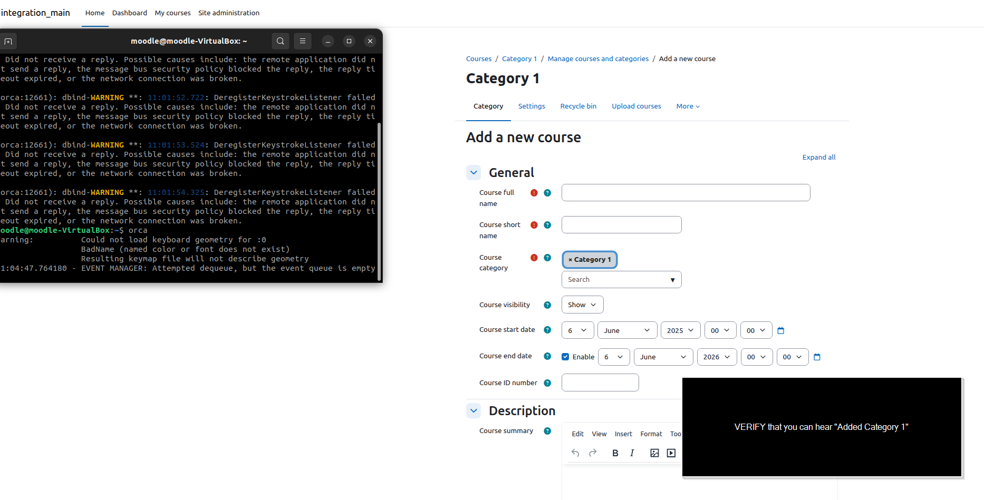Open calendar picker for course start date
Screen dimensions: 984x500
(x=781, y=330)
